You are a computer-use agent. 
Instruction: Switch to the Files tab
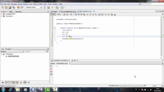11,11
